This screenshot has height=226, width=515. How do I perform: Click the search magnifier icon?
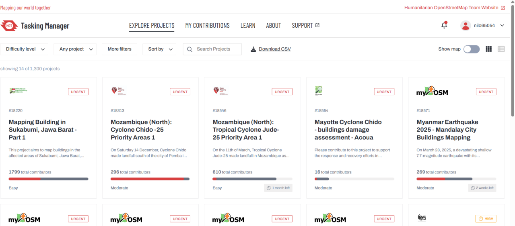(x=190, y=49)
